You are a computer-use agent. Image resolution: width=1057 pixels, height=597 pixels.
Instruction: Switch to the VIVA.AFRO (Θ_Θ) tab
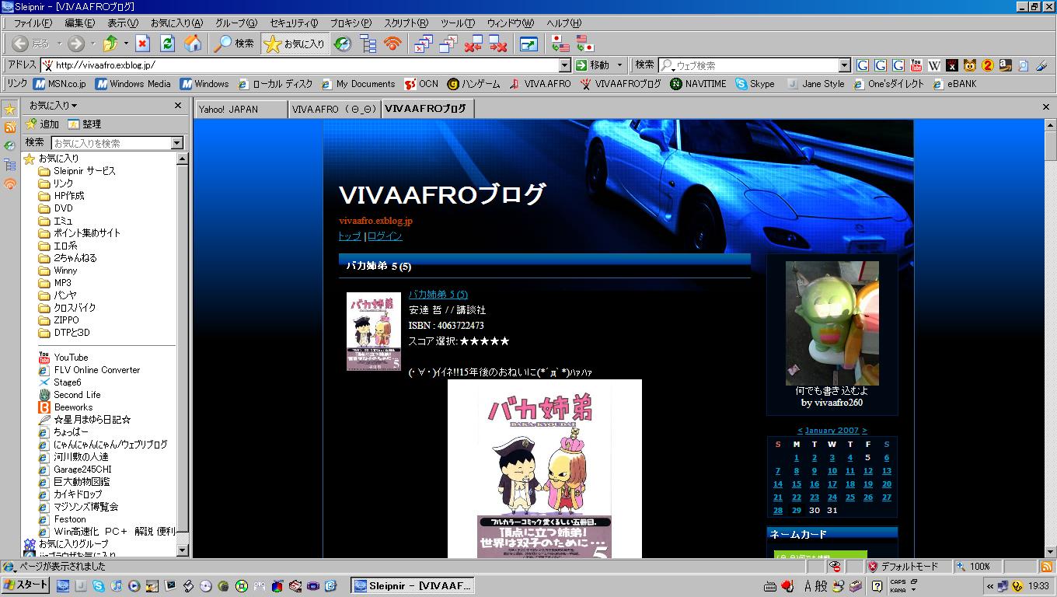coord(333,109)
